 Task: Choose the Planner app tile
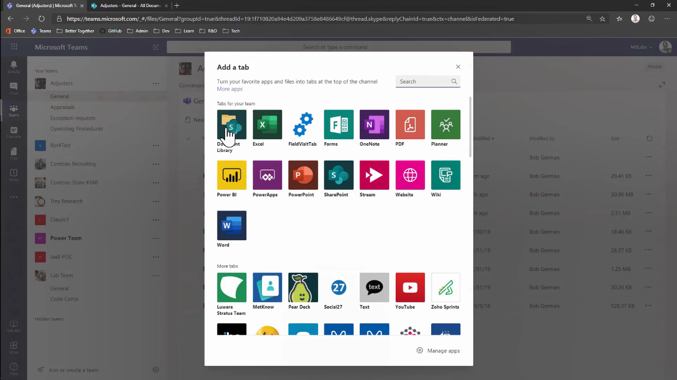pyautogui.click(x=446, y=125)
